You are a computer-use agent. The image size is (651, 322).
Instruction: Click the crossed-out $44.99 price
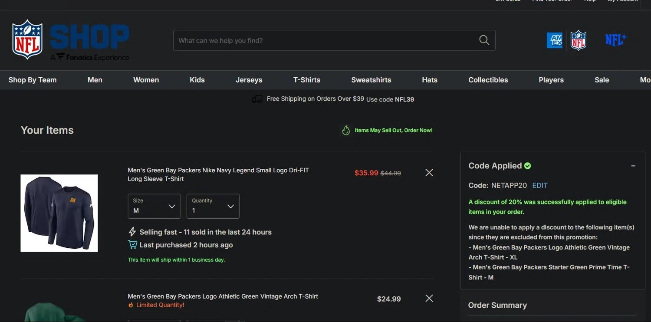click(x=391, y=173)
